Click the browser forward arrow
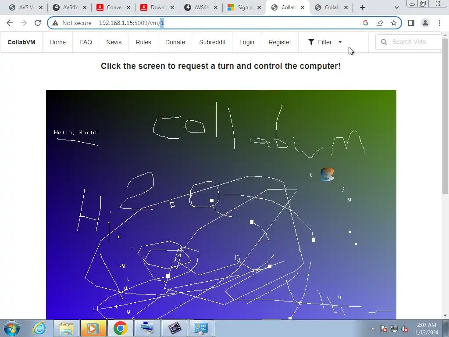Screen dimensions: 449x337 24,23
